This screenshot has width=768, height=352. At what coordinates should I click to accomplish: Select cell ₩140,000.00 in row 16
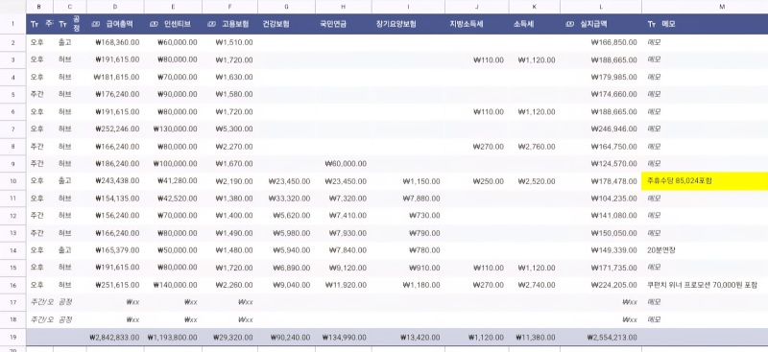173,285
